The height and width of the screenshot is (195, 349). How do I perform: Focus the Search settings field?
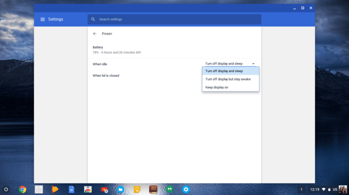click(x=177, y=19)
